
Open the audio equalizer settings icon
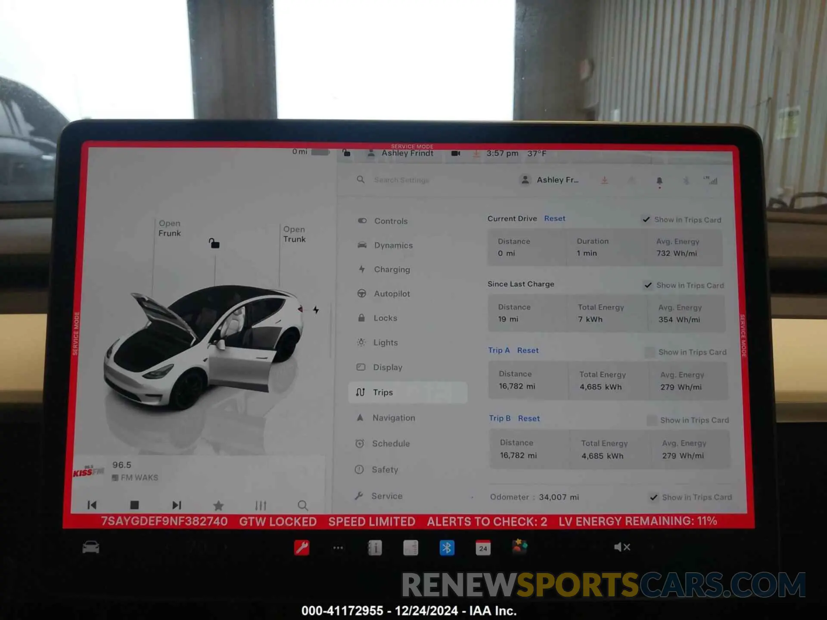pyautogui.click(x=261, y=505)
